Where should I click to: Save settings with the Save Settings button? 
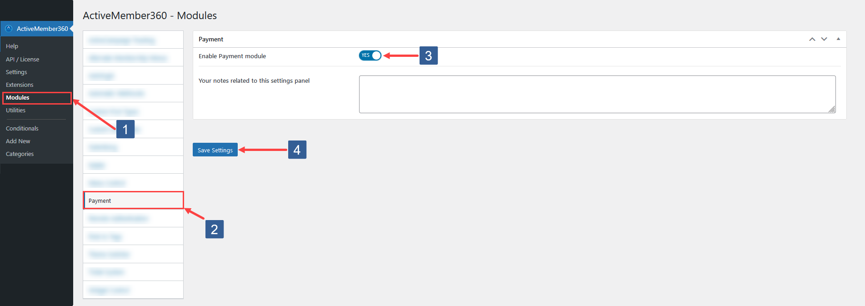(215, 150)
